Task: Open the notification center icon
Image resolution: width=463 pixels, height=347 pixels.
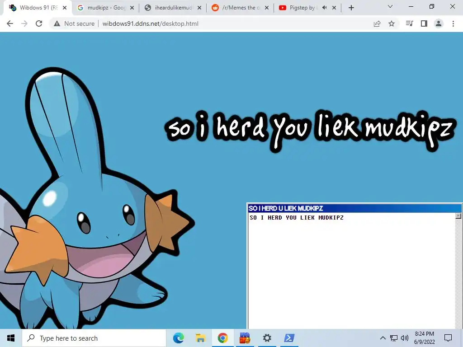Action: (x=448, y=338)
